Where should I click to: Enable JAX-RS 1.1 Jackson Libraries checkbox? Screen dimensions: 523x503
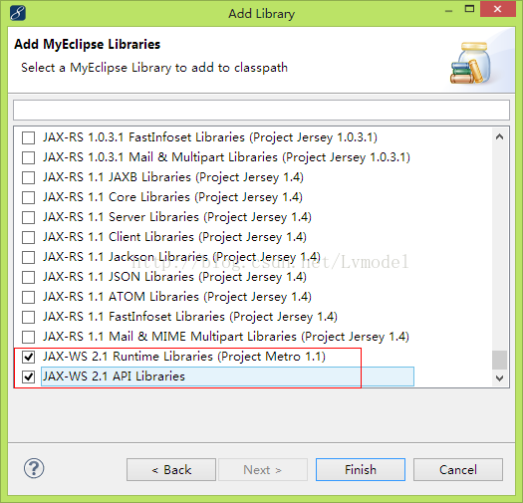(28, 257)
